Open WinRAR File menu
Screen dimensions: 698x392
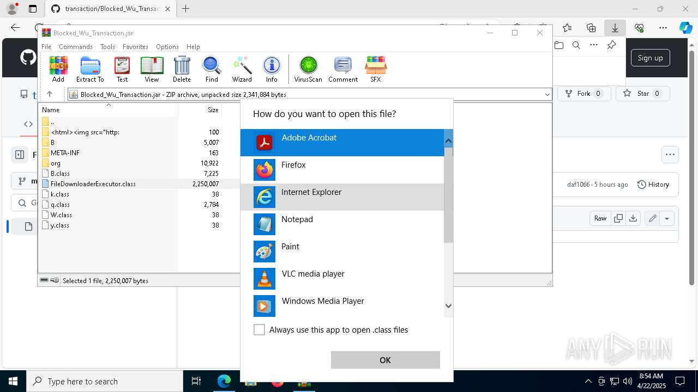[x=46, y=47]
